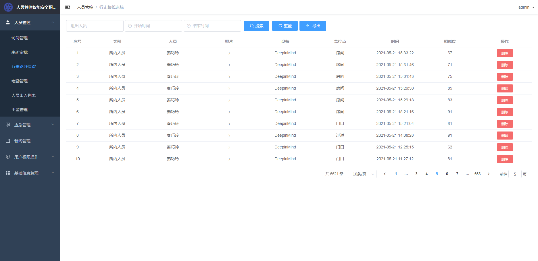Open the photo arrow in row 10
The image size is (538, 261).
(229, 159)
